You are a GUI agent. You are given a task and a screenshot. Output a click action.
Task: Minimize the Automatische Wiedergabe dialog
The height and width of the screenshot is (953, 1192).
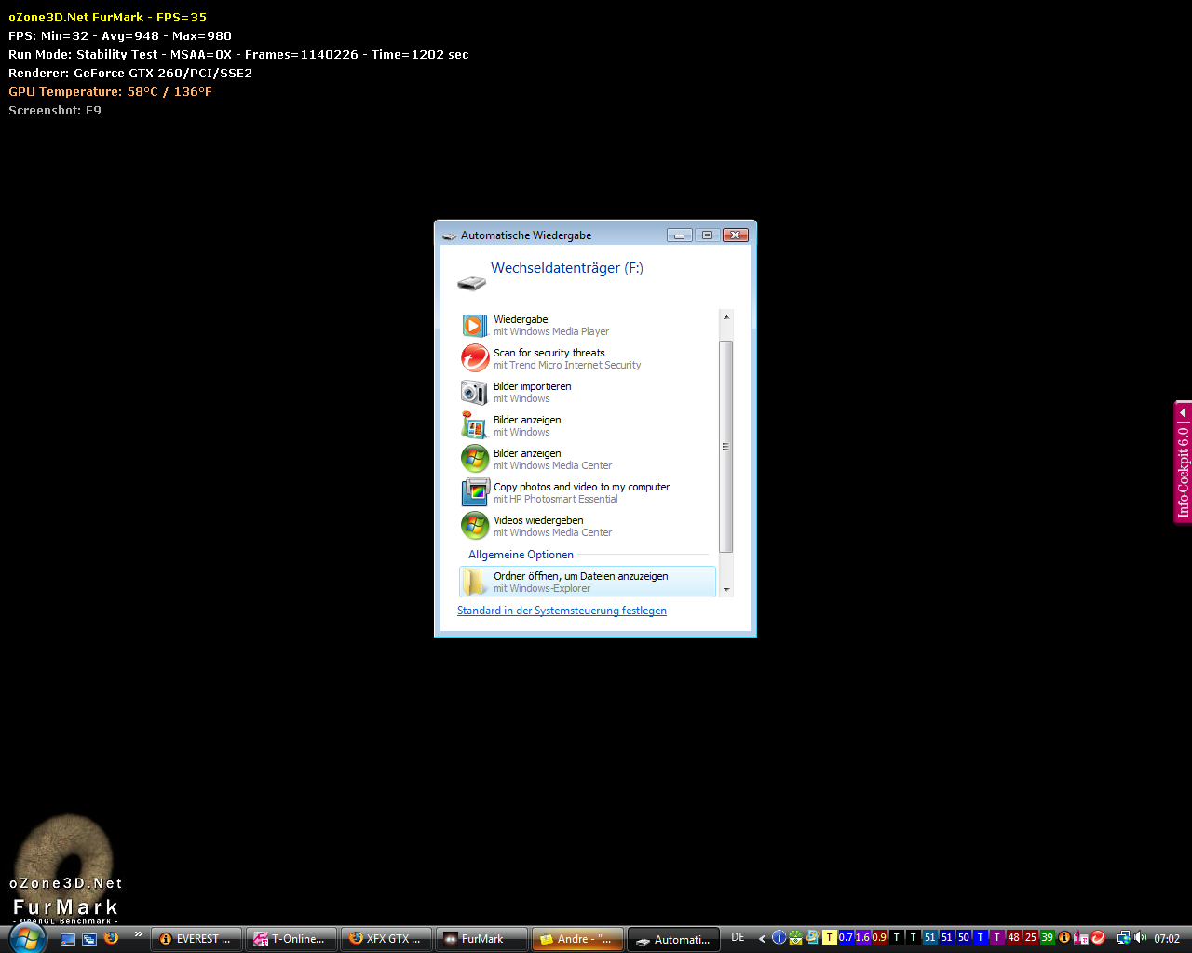[x=679, y=235]
